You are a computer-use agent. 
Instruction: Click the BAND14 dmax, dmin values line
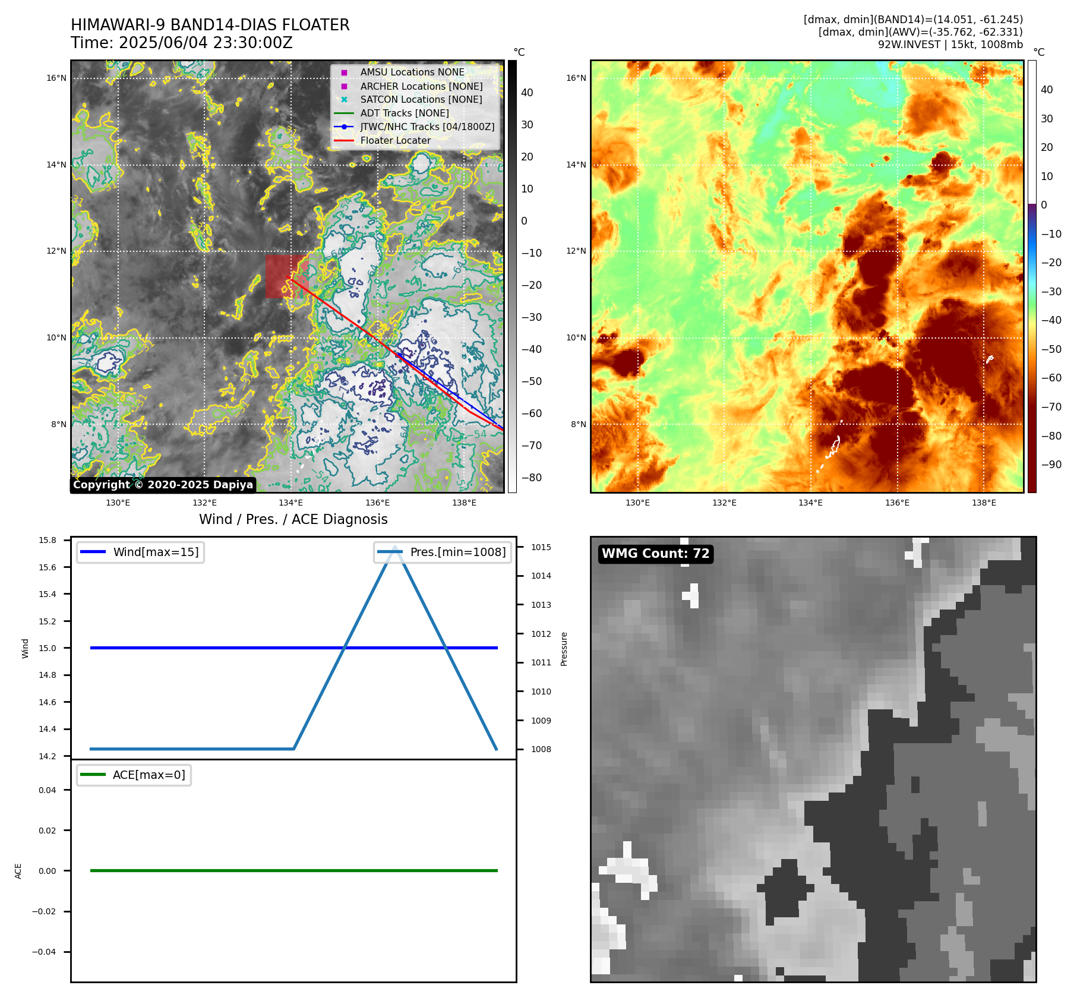tap(914, 20)
